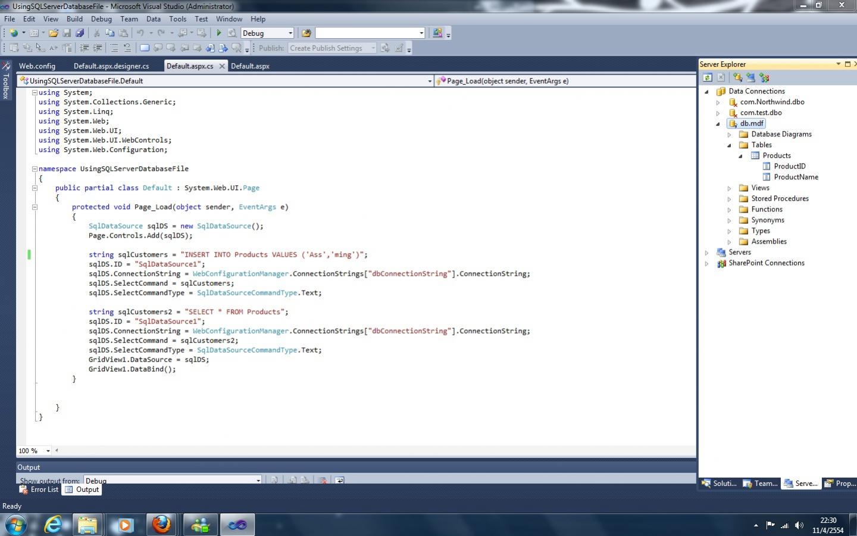The height and width of the screenshot is (536, 857).
Task: Open the File menu
Action: (10, 19)
